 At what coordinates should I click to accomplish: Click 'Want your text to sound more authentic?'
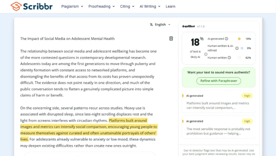coord(218,72)
